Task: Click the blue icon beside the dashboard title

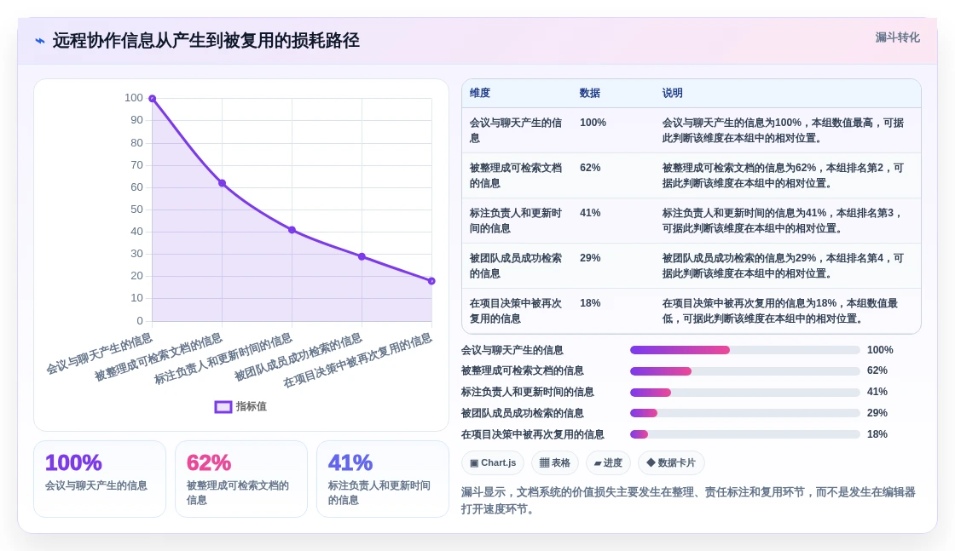Action: tap(40, 41)
